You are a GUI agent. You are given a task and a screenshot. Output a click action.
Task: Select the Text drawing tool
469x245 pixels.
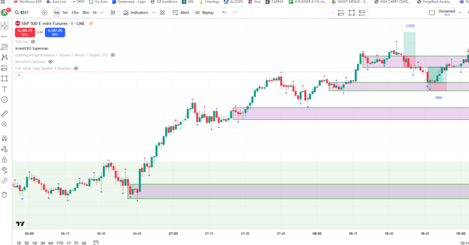(5, 89)
